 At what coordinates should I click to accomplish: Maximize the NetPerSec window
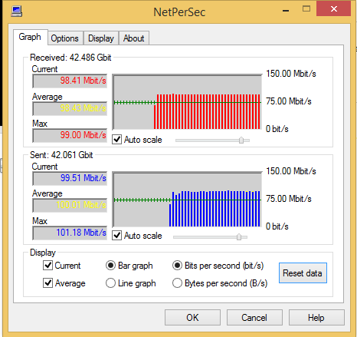click(306, 9)
